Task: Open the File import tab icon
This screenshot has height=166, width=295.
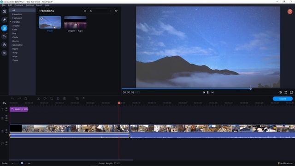Action: pos(4,12)
